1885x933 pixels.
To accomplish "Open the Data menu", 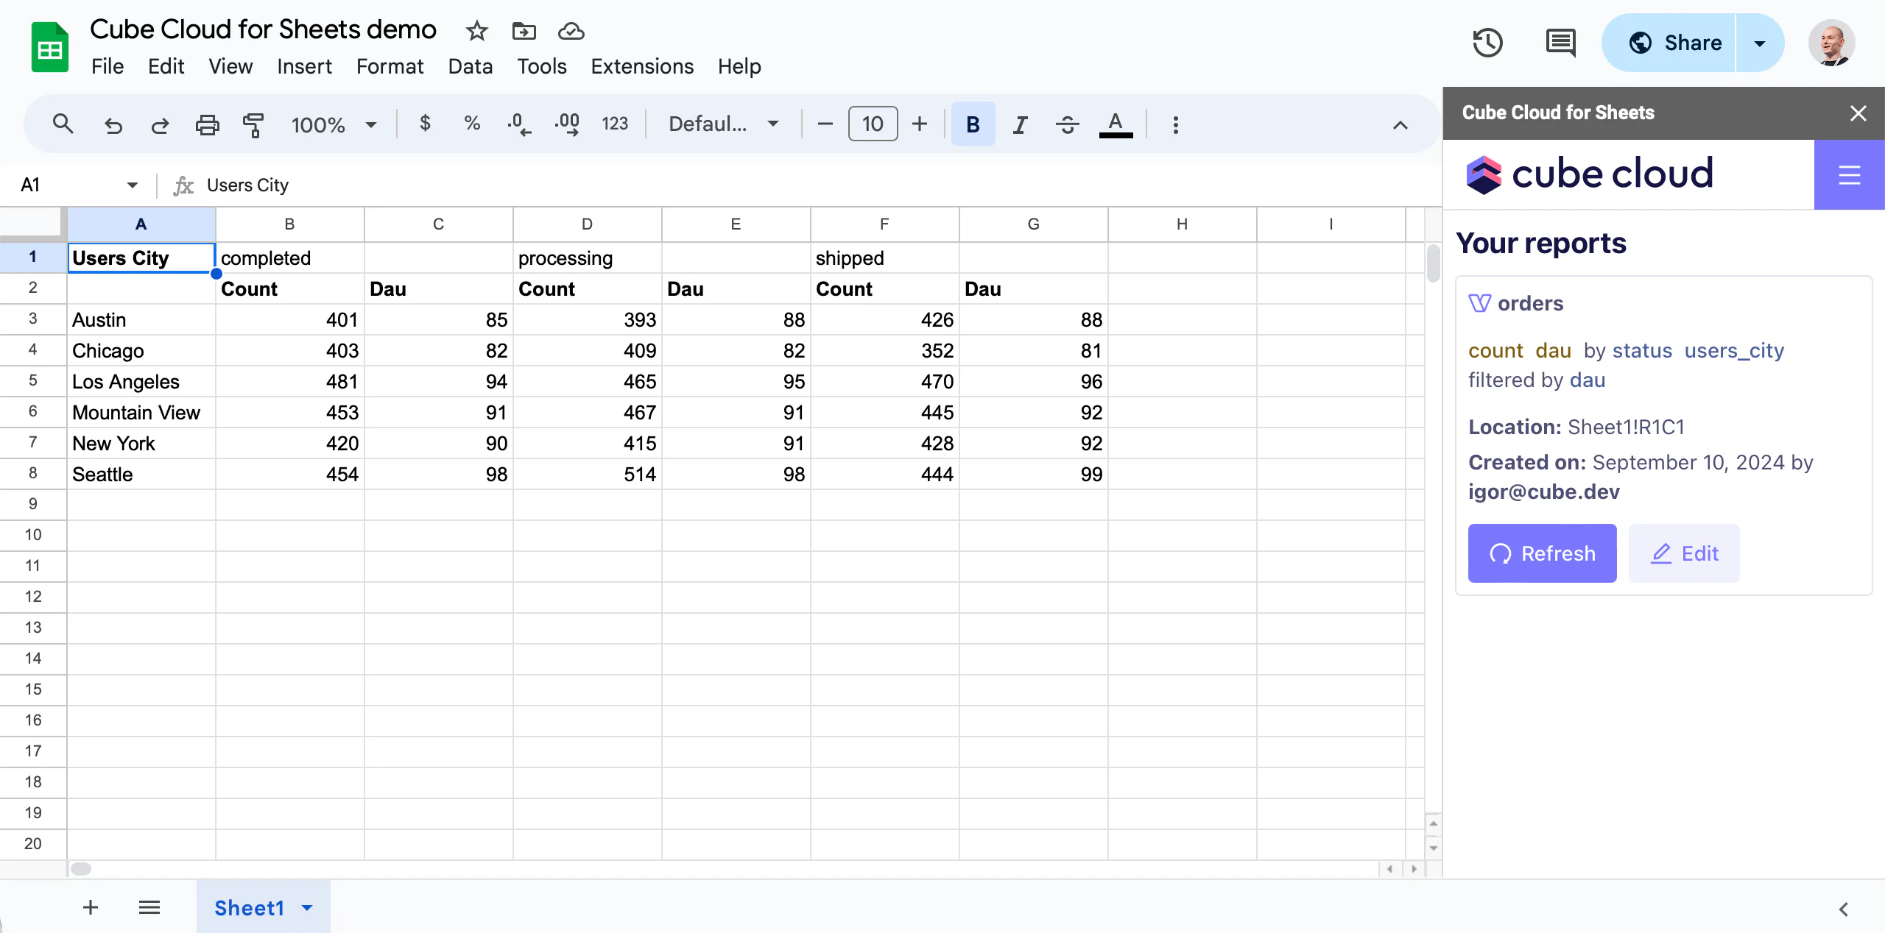I will pyautogui.click(x=470, y=66).
